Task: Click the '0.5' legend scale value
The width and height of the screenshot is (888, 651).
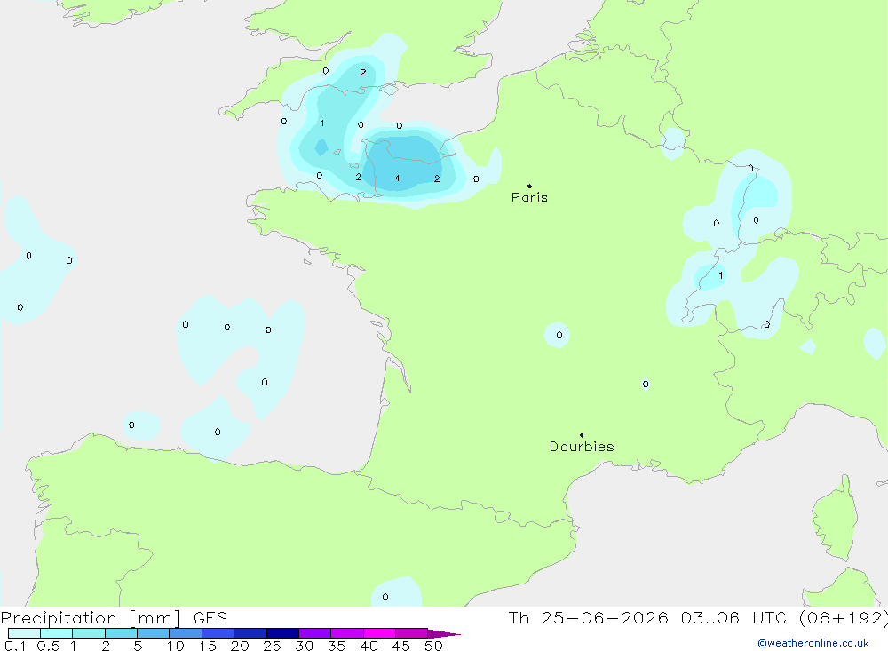Action: (x=48, y=646)
